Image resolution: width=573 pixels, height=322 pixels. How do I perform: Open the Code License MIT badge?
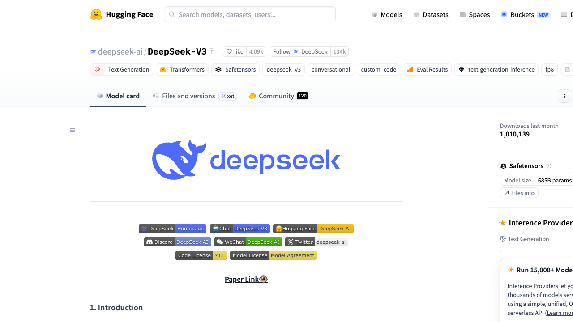201,255
